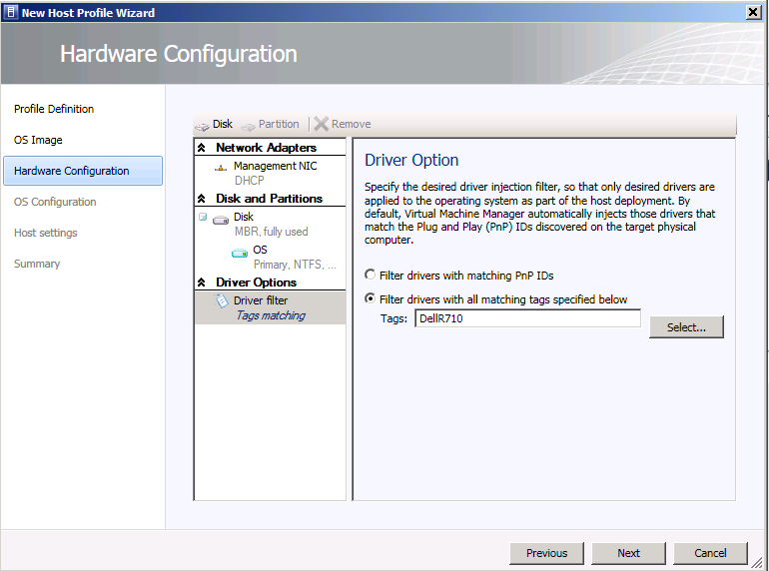This screenshot has width=769, height=571.
Task: Select the Disk drive icon in tree
Action: (221, 218)
